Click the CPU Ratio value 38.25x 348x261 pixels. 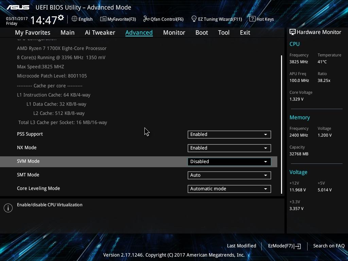tap(324, 81)
